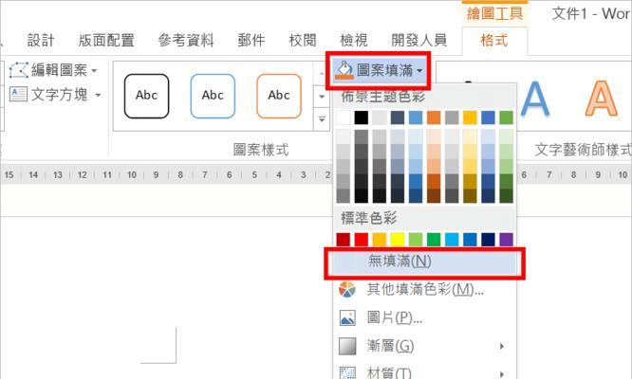632x379 pixels.
Task: Expand the 材質(T) submenu arrow
Action: pos(502,373)
